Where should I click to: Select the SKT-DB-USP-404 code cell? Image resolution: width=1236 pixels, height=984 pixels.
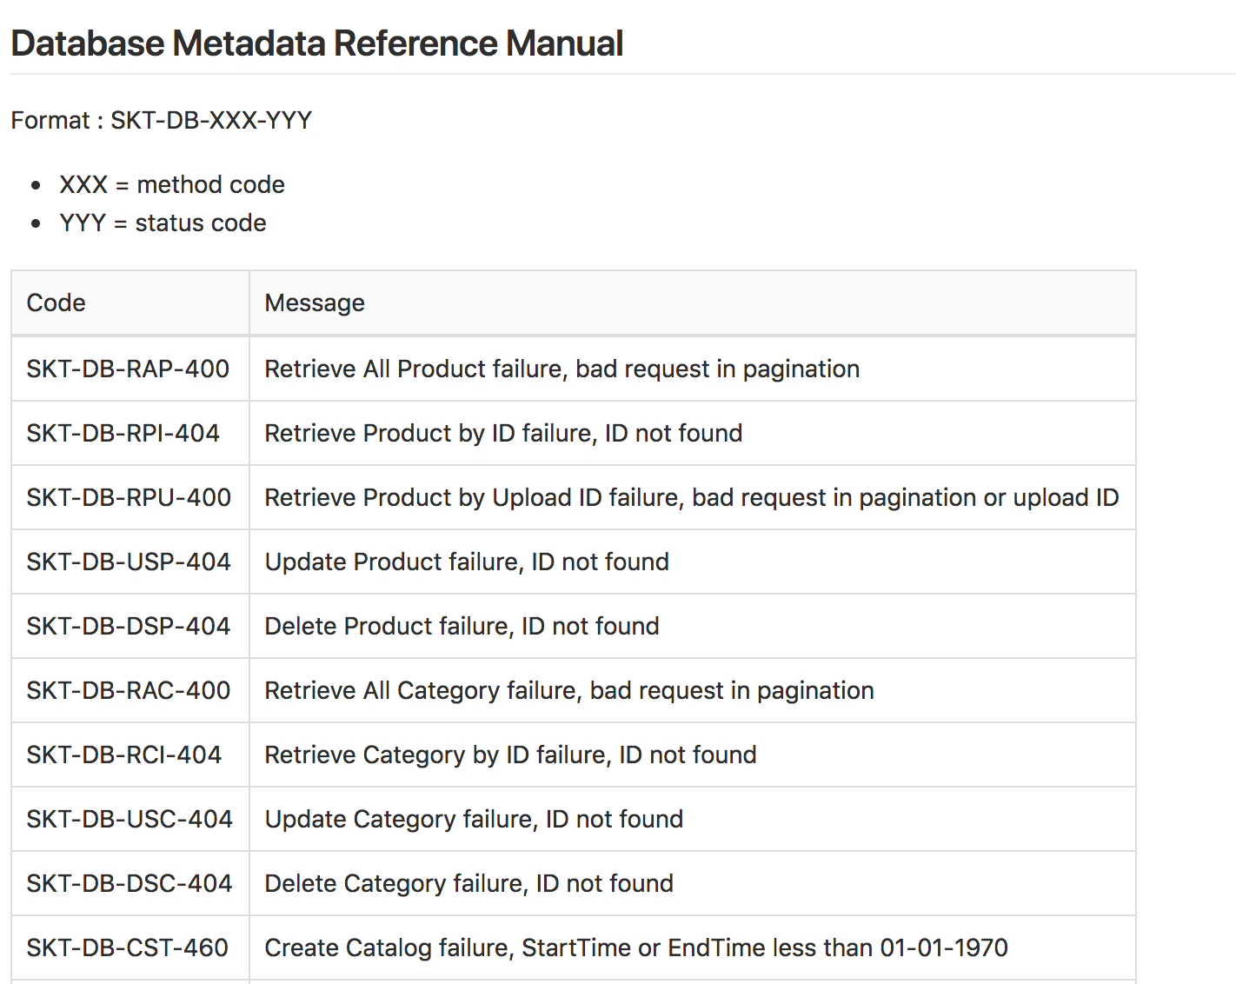pyautogui.click(x=129, y=562)
